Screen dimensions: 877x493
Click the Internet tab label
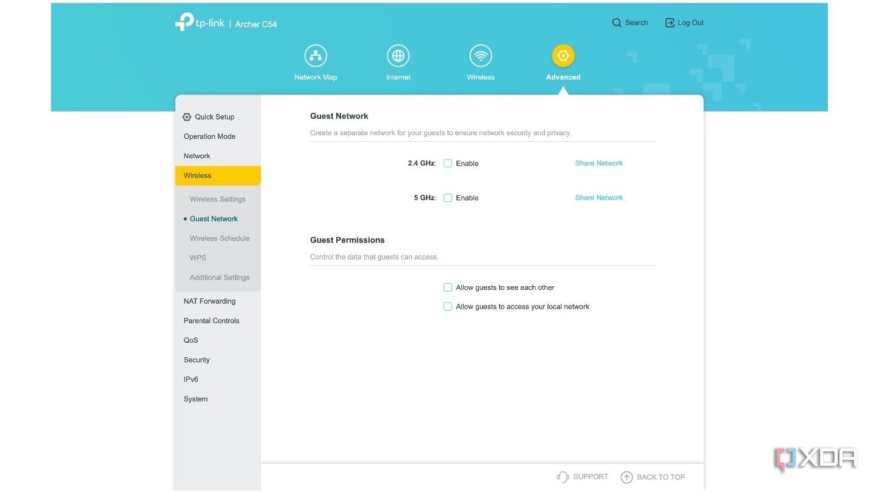coord(398,77)
